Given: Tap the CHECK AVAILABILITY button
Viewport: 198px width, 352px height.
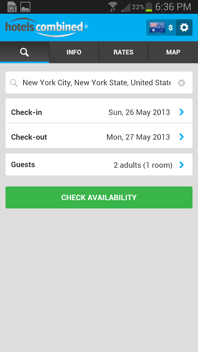Looking at the screenshot, I should tap(99, 198).
